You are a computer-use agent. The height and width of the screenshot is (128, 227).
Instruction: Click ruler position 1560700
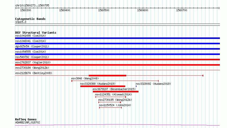pos(182,10)
